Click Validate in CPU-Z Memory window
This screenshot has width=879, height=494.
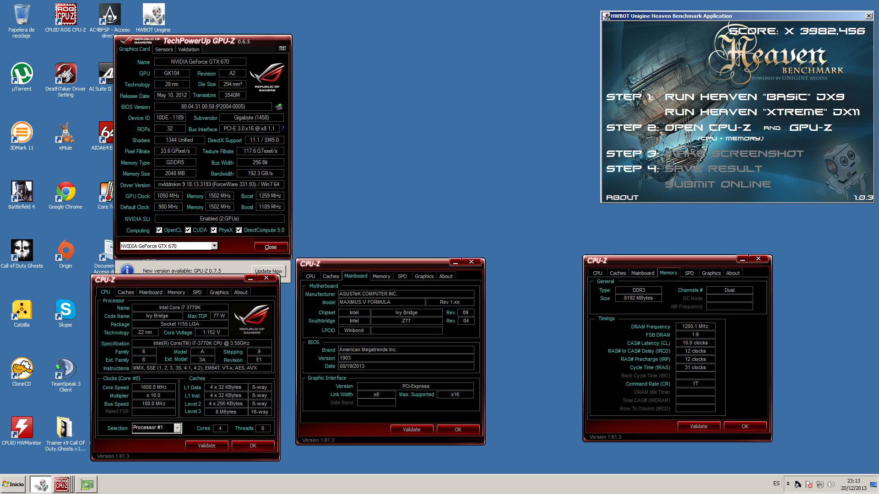[x=699, y=426]
